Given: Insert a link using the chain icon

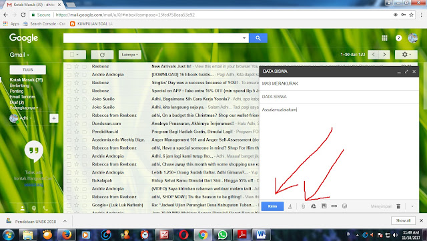Looking at the screenshot, I should (334, 206).
